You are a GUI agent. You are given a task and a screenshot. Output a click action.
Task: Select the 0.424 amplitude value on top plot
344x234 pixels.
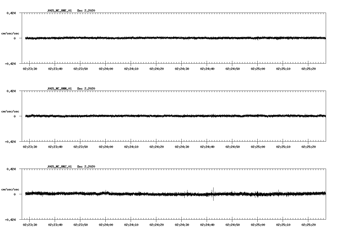[11, 13]
